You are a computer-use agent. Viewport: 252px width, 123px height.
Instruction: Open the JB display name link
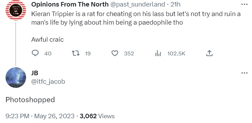(x=35, y=73)
